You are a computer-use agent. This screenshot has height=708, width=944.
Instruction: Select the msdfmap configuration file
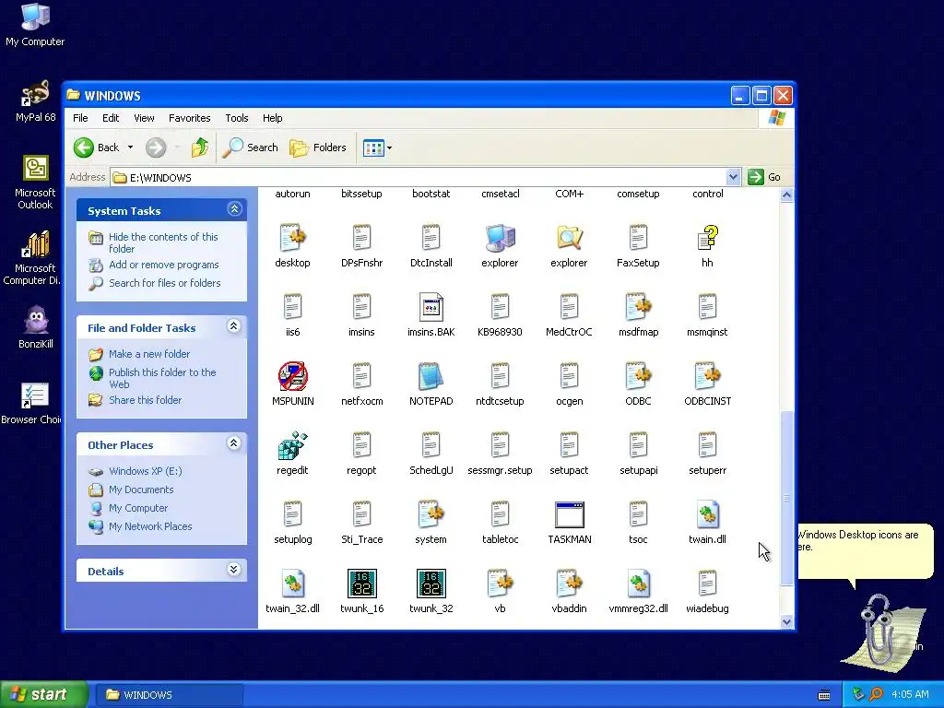click(x=638, y=308)
